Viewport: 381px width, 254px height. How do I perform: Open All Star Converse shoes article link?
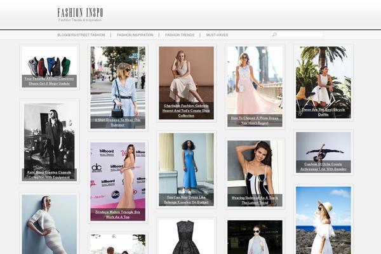(50, 81)
